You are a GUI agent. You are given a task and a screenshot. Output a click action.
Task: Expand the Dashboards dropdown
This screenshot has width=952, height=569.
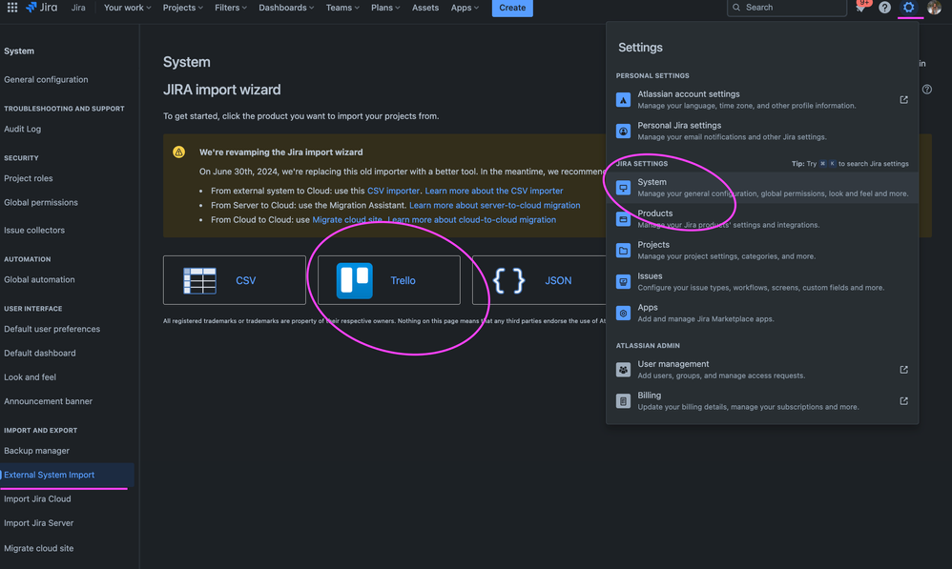(286, 8)
